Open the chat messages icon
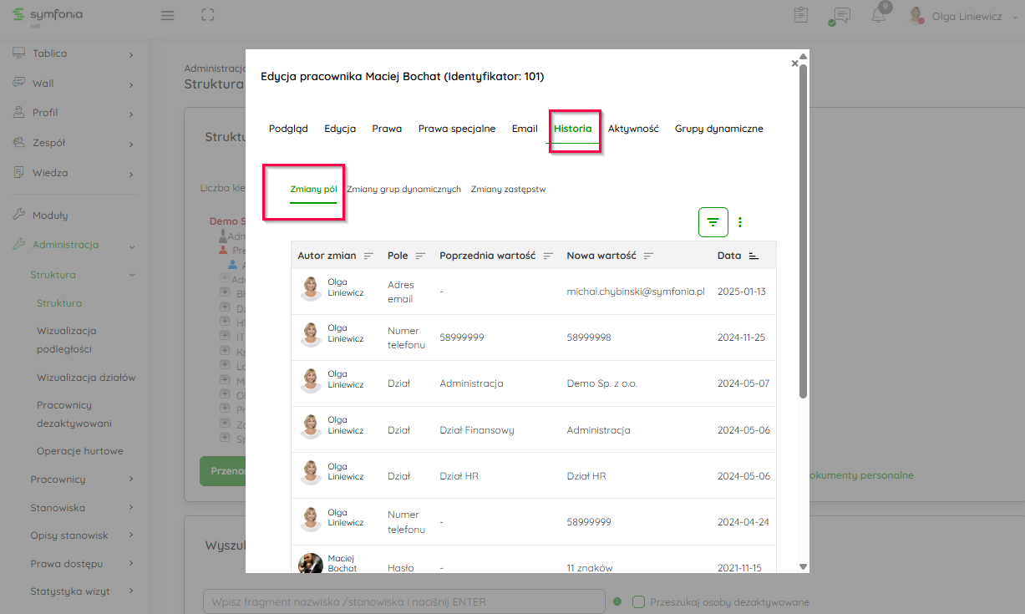The width and height of the screenshot is (1025, 614). [x=841, y=16]
